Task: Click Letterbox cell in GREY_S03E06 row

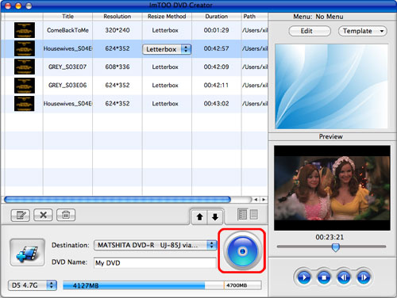Action: (x=165, y=86)
